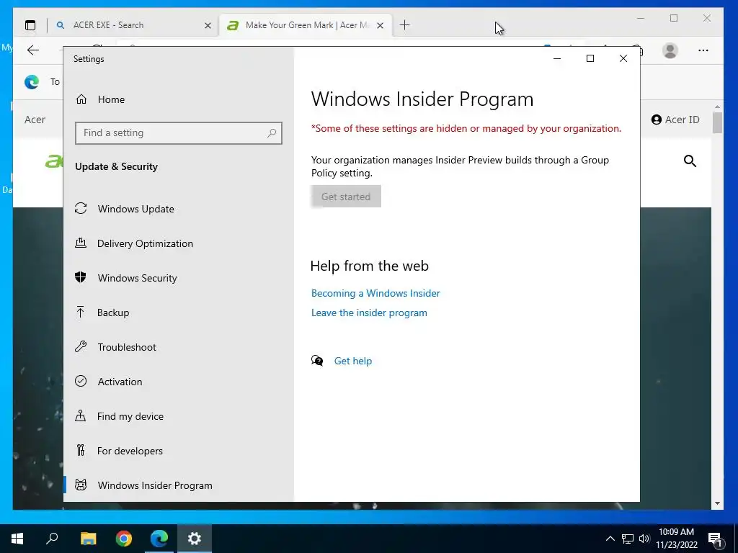Close the Settings window
738x553 pixels.
tap(623, 58)
